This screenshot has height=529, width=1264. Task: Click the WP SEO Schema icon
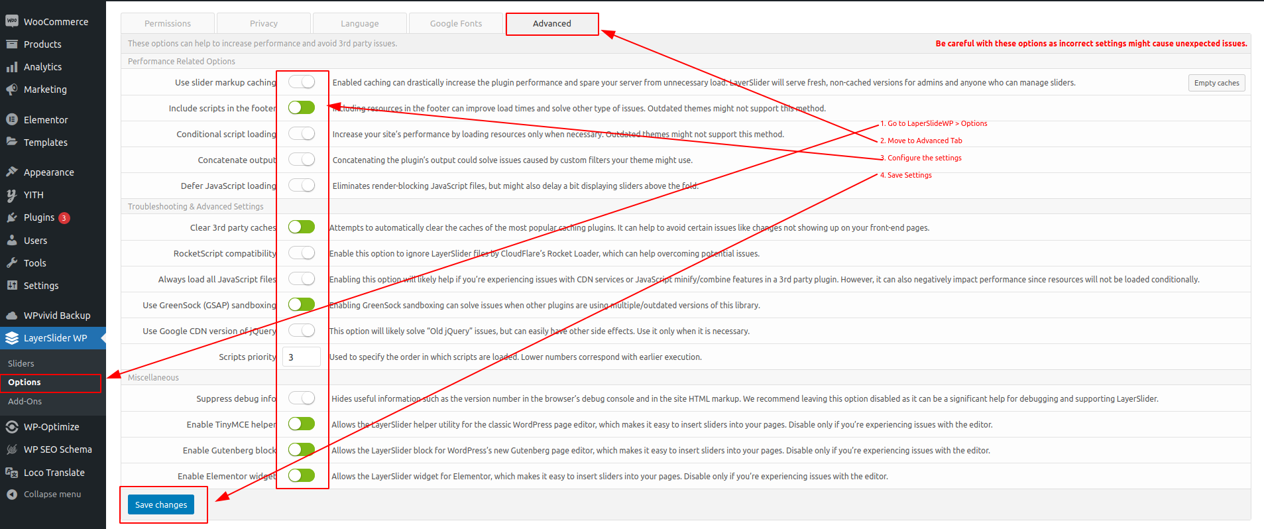[x=12, y=449]
